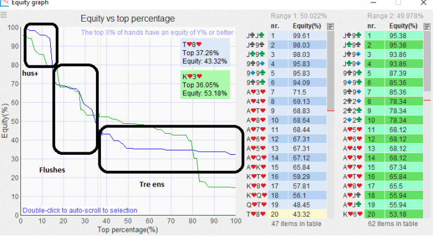Minimize the Equity graph window
This screenshot has height=236, width=433.
(374, 2)
